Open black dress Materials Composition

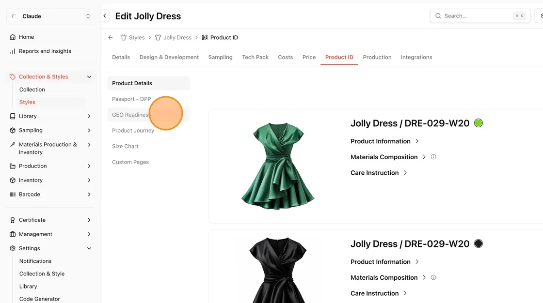(388, 277)
